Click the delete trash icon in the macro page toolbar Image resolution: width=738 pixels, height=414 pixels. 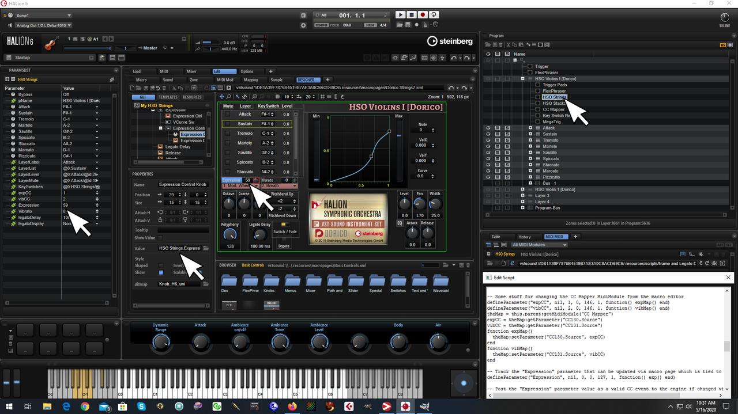pos(165,88)
